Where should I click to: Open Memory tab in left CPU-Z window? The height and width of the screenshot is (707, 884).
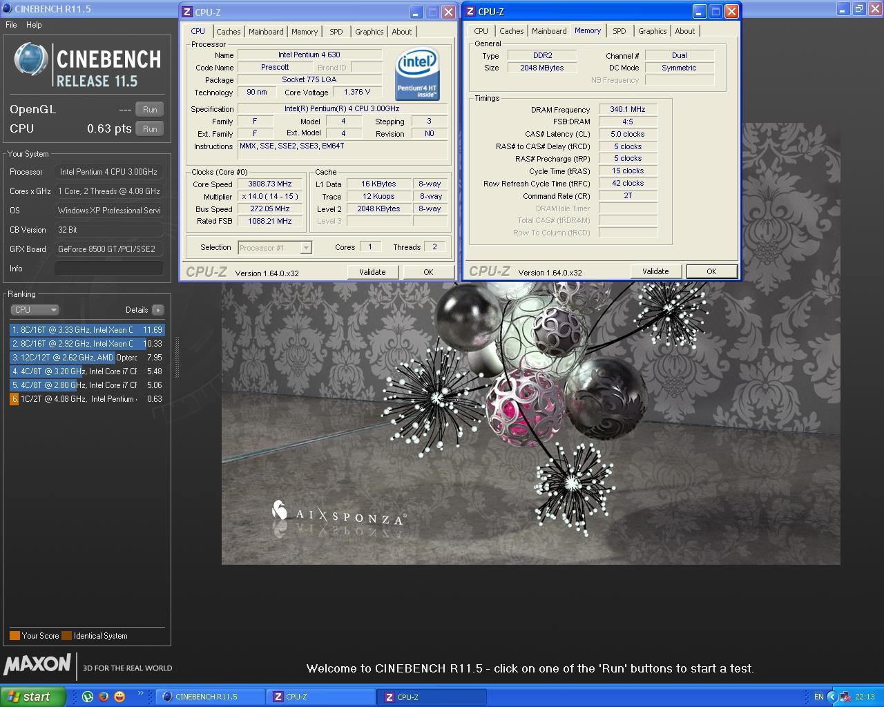tap(305, 32)
